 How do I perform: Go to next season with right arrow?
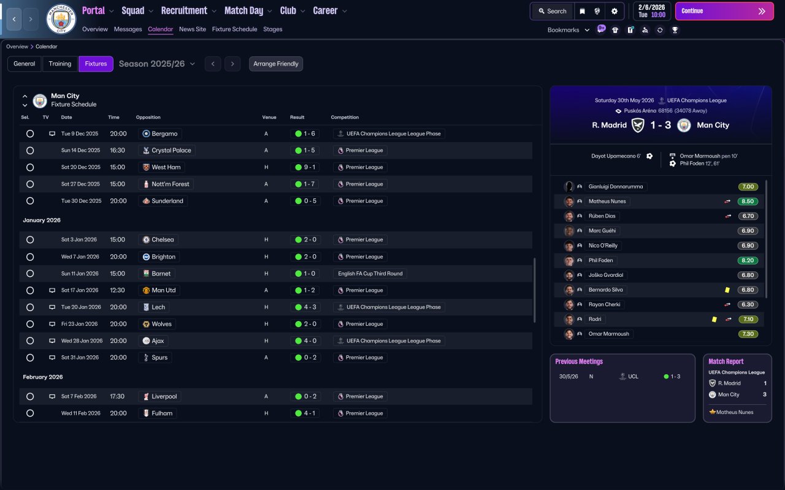232,64
